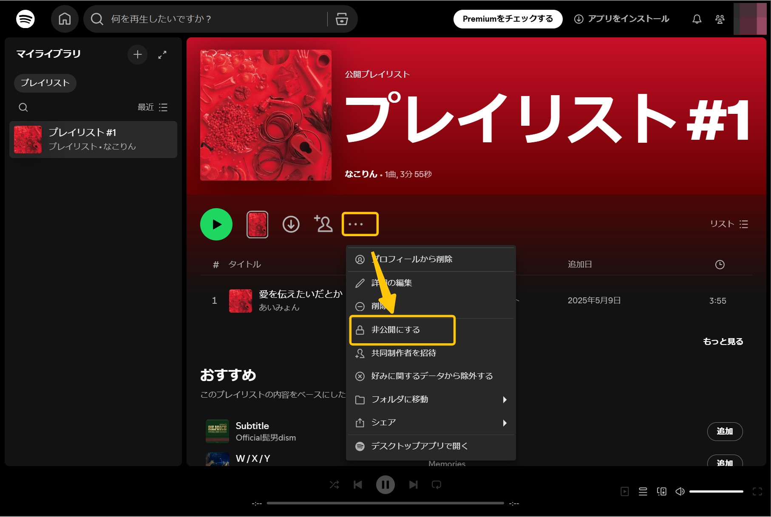Image resolution: width=771 pixels, height=517 pixels.
Task: Select 共同制作者を招待 menu item
Action: 431,353
